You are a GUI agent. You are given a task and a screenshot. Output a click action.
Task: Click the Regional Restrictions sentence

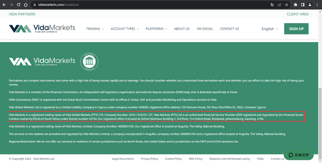click(x=124, y=141)
